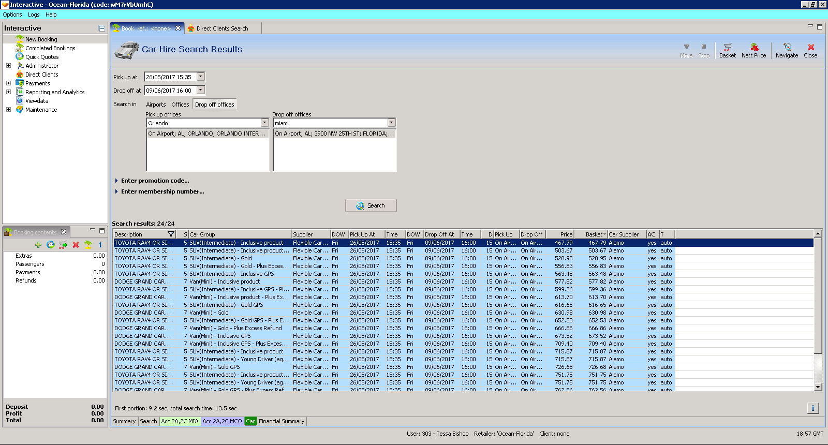Open New Booking in navigation tree
The height and width of the screenshot is (445, 828).
41,39
